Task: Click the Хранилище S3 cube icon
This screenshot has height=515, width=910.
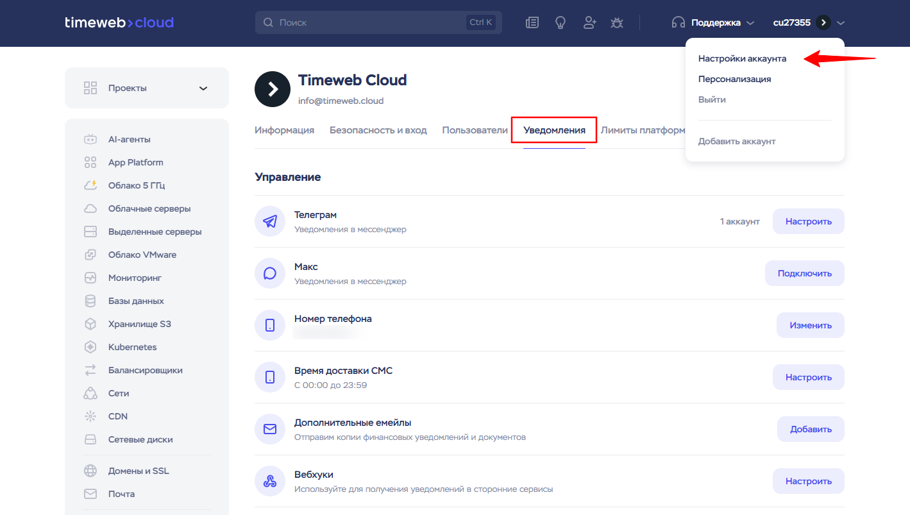Action: coord(90,324)
